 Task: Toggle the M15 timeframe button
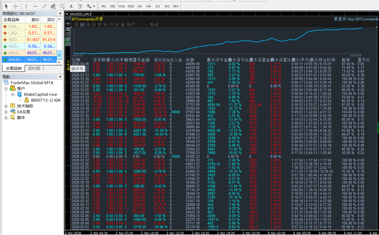(122, 6)
